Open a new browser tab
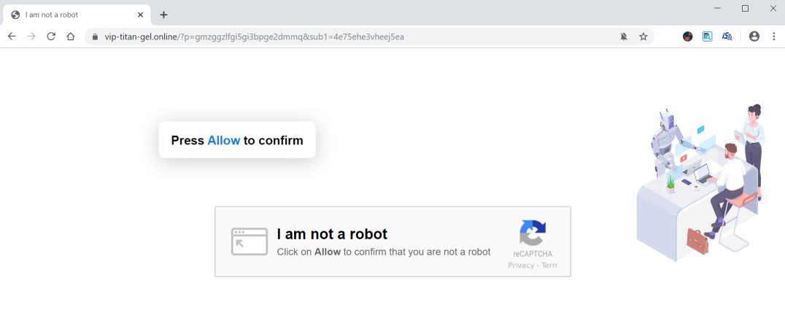The height and width of the screenshot is (321, 785). (163, 15)
